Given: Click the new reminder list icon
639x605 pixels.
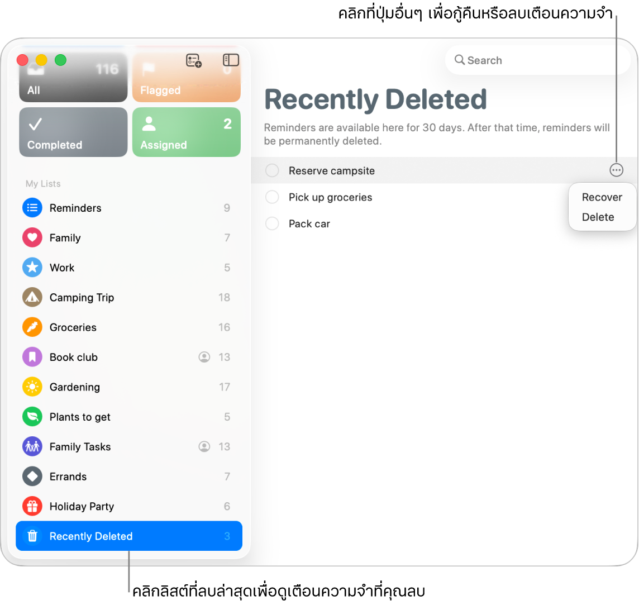Looking at the screenshot, I should (194, 60).
